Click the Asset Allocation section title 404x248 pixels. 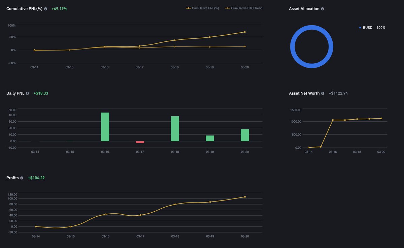point(304,9)
